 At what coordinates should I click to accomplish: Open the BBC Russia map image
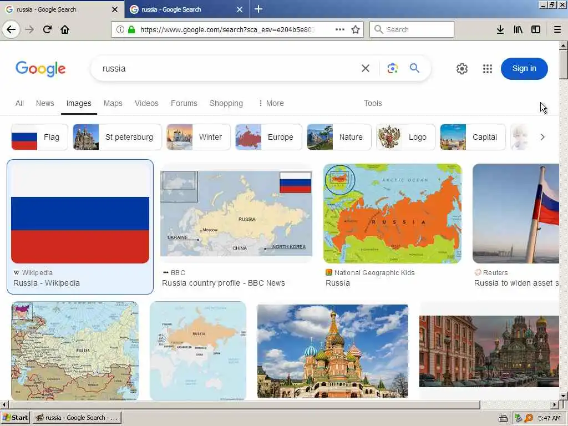pos(236,214)
